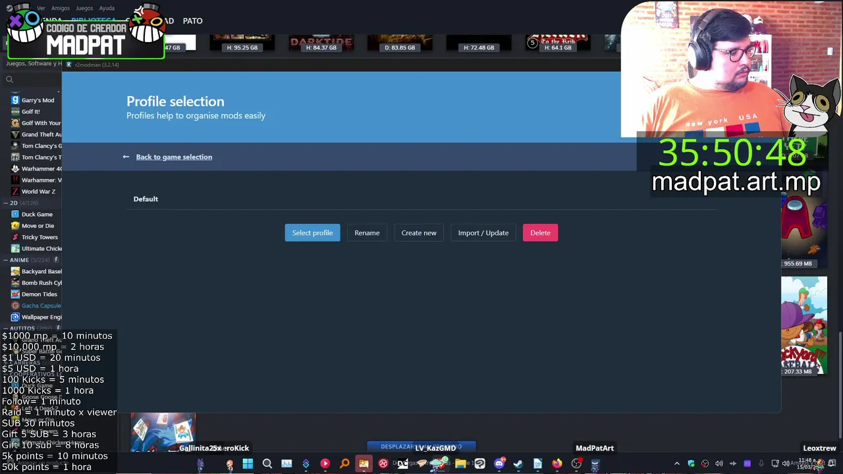Open the Ver menu in Steam
This screenshot has height=474, width=843.
(41, 8)
